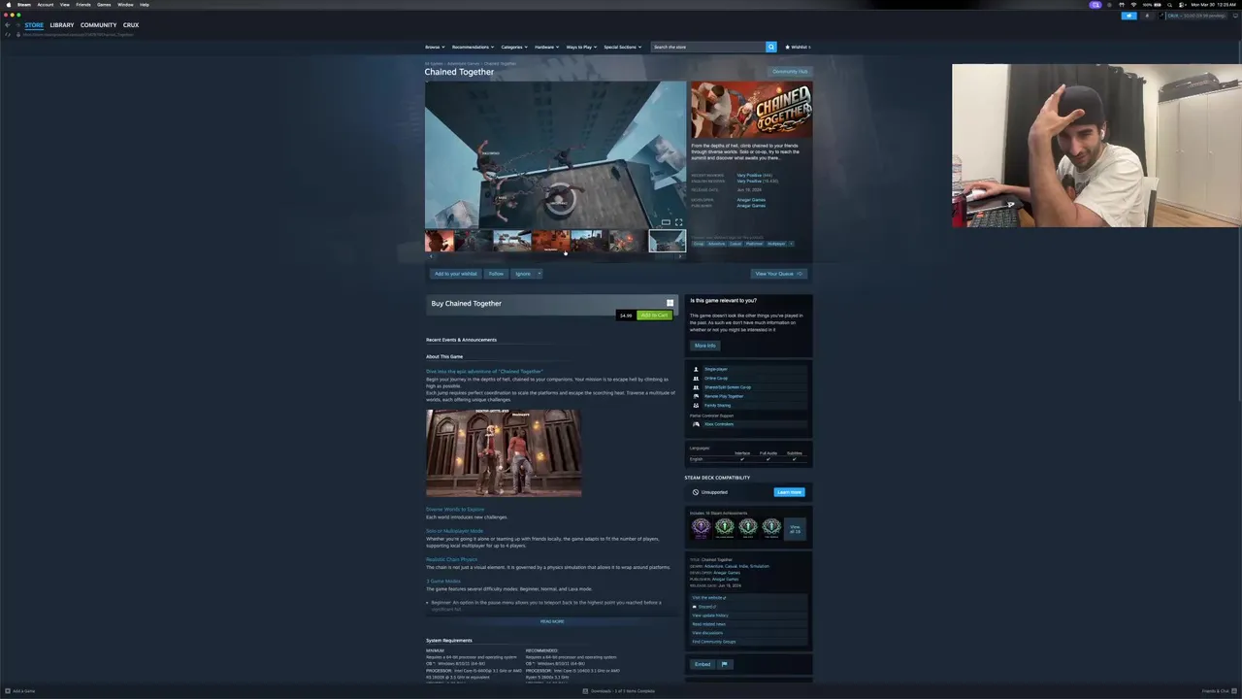Open the fourth green achievement badge
Image resolution: width=1242 pixels, height=699 pixels.
pyautogui.click(x=770, y=527)
